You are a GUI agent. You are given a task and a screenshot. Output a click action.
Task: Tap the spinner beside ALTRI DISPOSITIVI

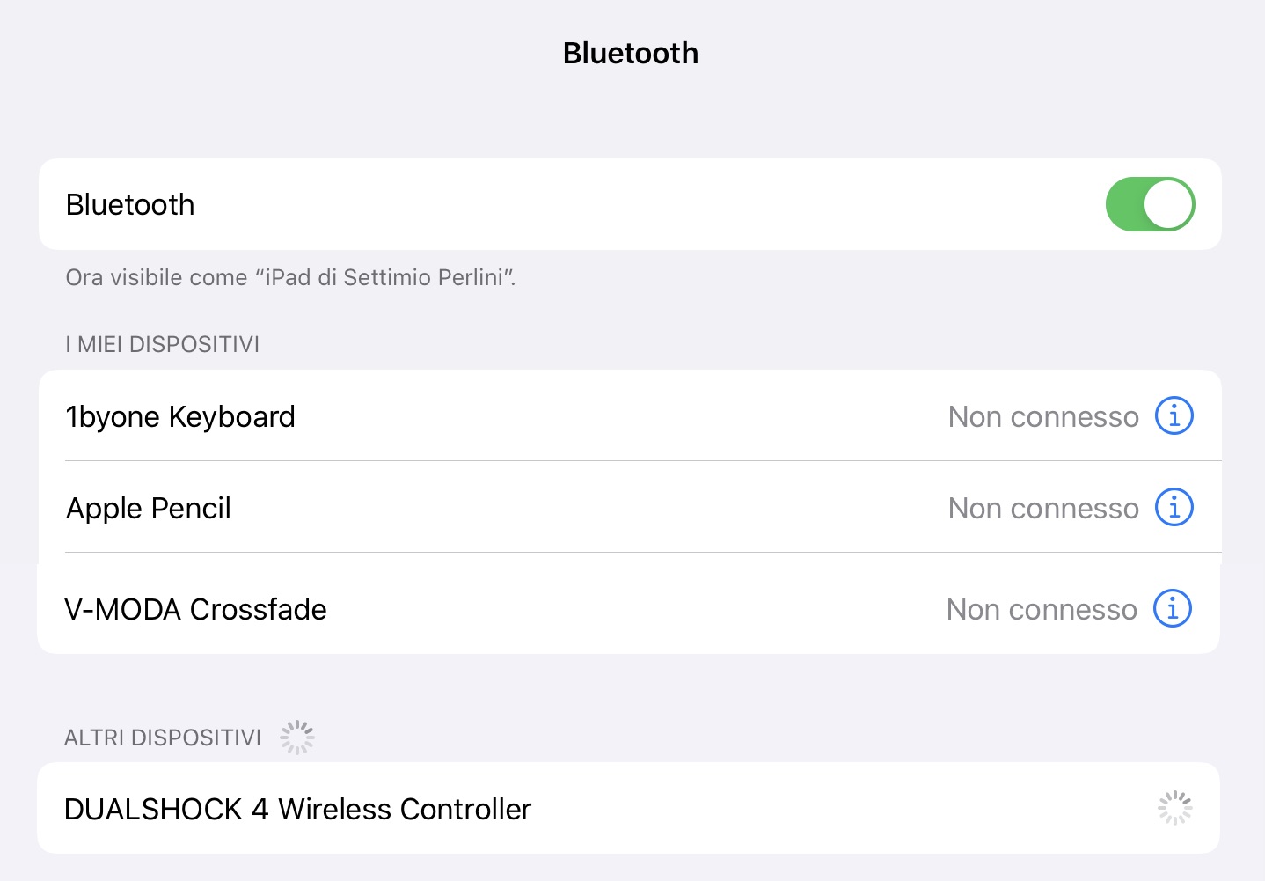click(x=296, y=737)
